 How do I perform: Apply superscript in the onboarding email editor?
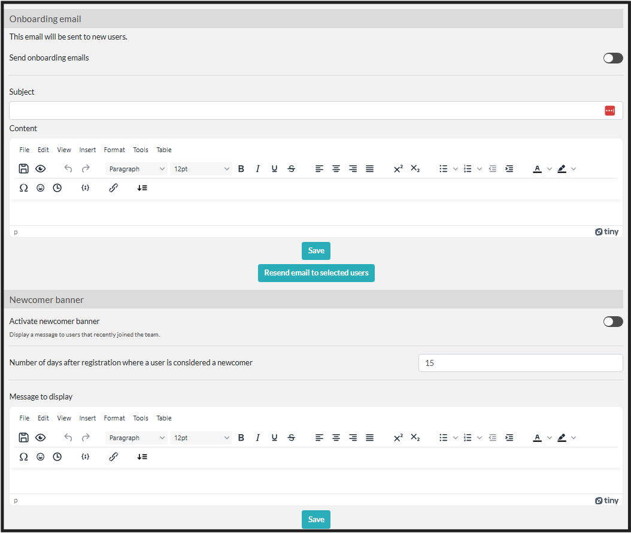coord(398,169)
